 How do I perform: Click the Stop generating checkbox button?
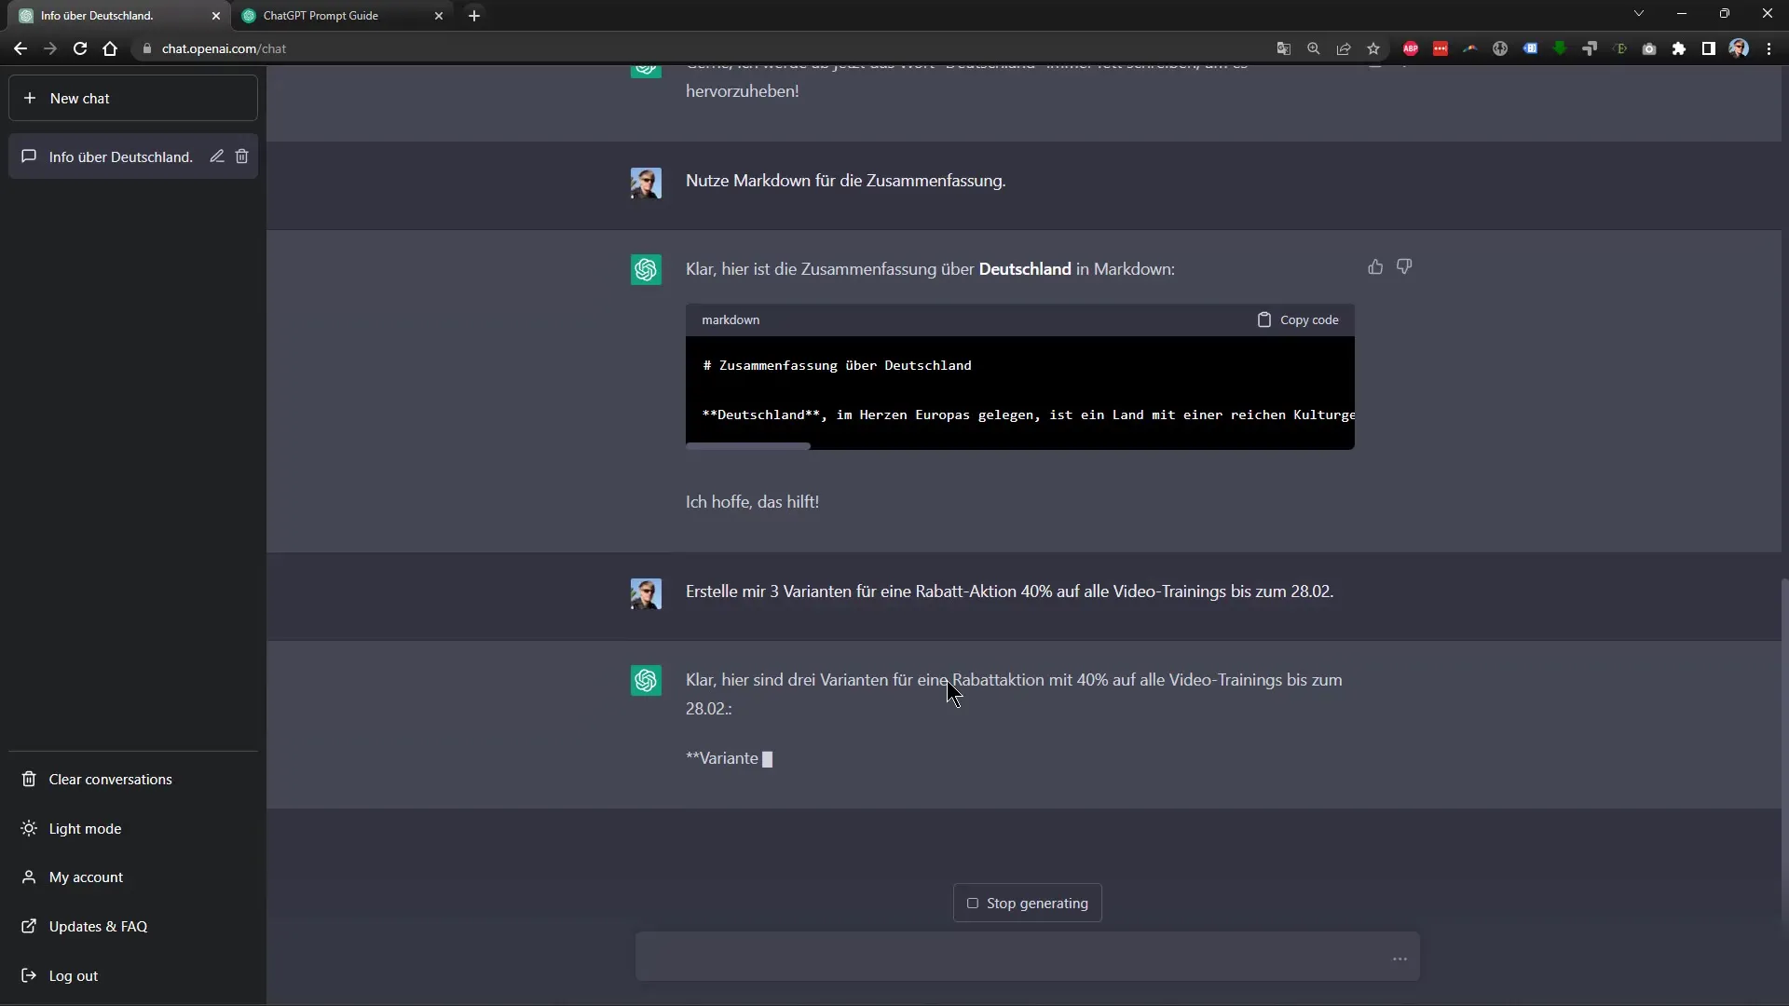click(x=972, y=903)
